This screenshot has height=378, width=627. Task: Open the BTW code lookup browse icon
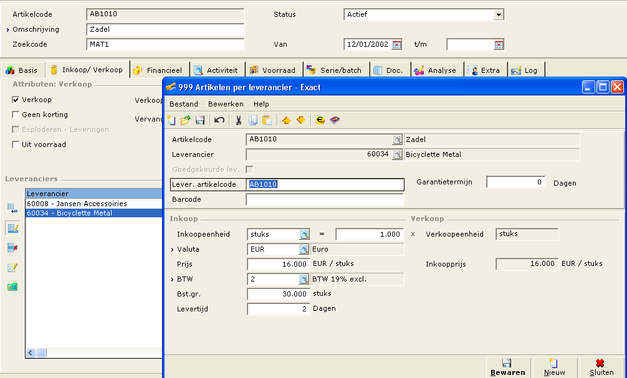pyautogui.click(x=304, y=279)
